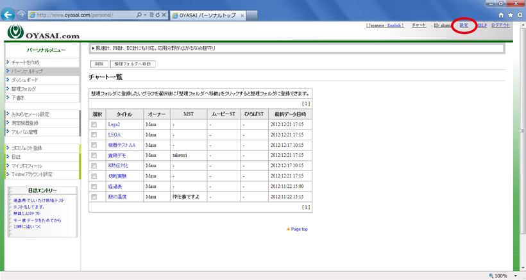This screenshot has width=526, height=280.
Task: Open the チャート link in header
Action: pos(419,26)
